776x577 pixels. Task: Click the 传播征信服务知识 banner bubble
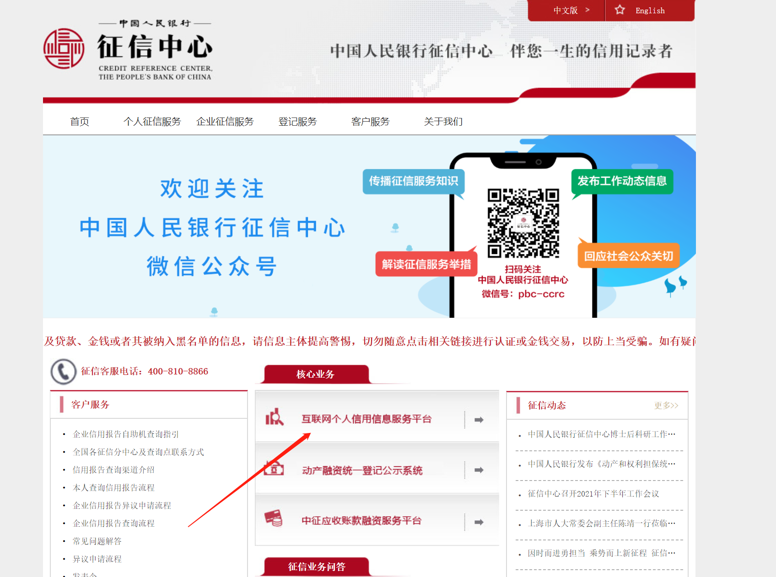[x=414, y=182]
